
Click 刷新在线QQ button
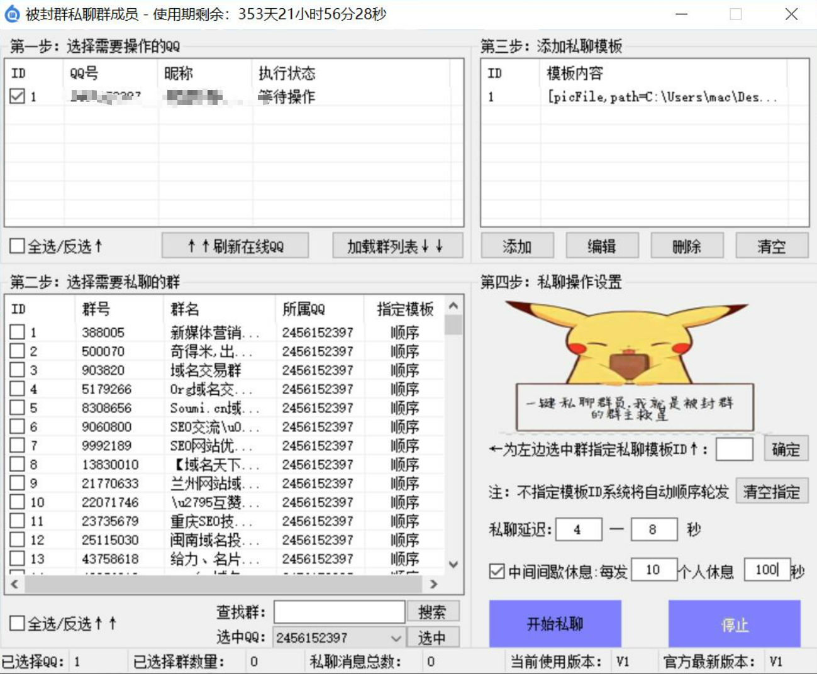click(x=235, y=246)
